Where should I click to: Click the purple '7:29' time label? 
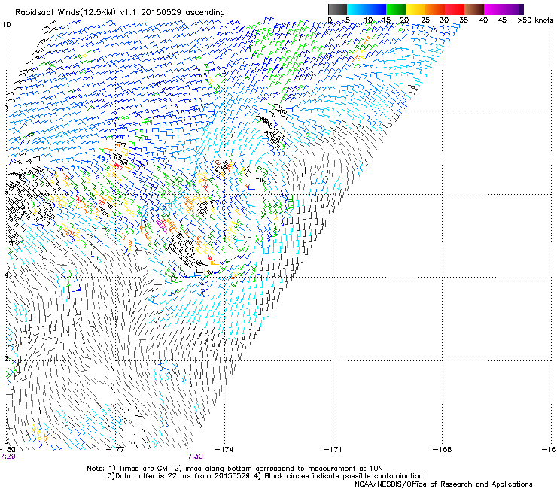[x=8, y=457]
